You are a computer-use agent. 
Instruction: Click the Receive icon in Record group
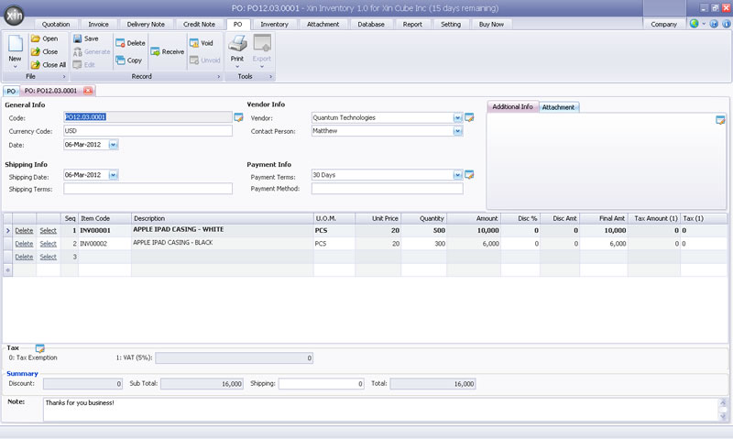coord(155,51)
